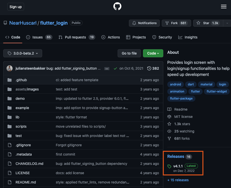Select the login topic tag

222,84
